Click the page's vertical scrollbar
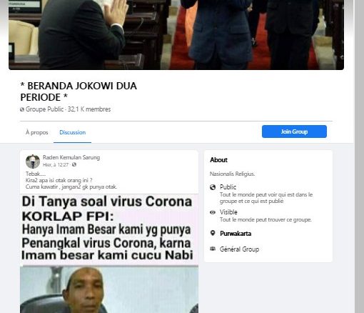 (359, 156)
